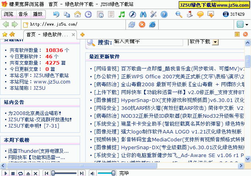Screen dimensions: 251x176
Task: Click the vertical scrollbar up arrow
Action: (247, 43)
